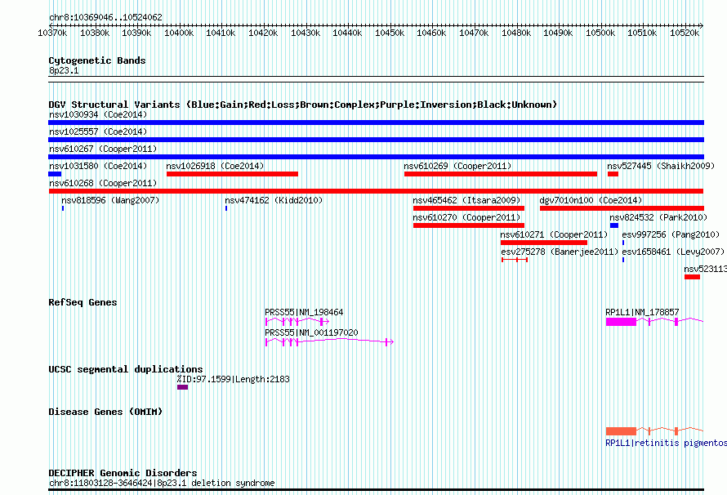This screenshot has height=495, width=727.
Task: Click the esv275278 (Banerjee2011) text label
Action: pyautogui.click(x=560, y=252)
